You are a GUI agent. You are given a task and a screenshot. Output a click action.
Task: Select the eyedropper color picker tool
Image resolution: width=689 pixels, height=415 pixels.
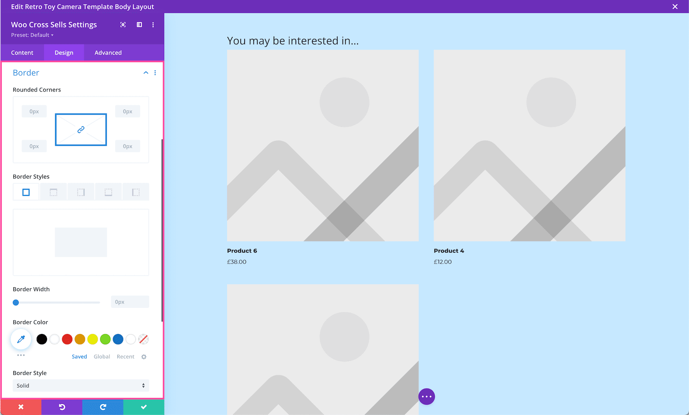21,339
